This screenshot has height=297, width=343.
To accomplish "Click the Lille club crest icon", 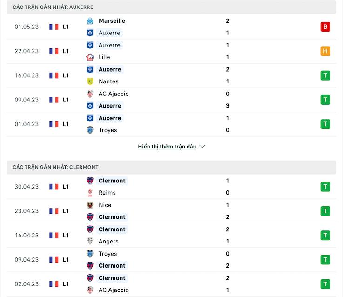I will (x=90, y=57).
